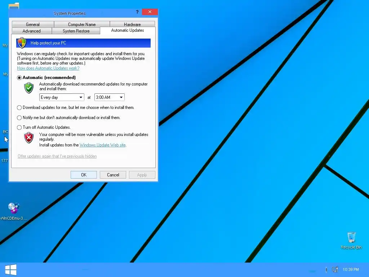The image size is (369, 277).
Task: Open the Recycle Bin icon
Action: click(x=351, y=241)
